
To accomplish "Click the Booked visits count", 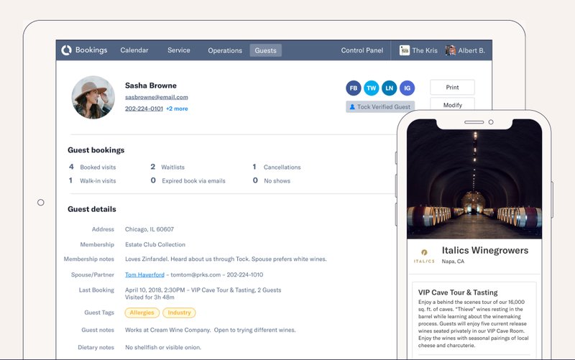I will pos(93,167).
